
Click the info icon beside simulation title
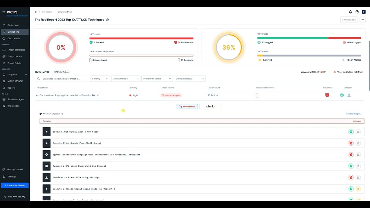point(107,20)
